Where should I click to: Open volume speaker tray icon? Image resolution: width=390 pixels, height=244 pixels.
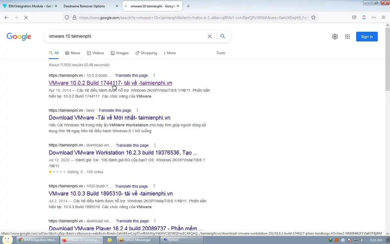pos(363,240)
